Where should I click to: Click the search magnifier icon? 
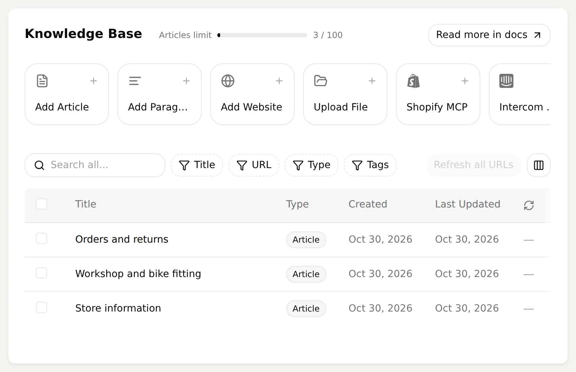pyautogui.click(x=39, y=165)
